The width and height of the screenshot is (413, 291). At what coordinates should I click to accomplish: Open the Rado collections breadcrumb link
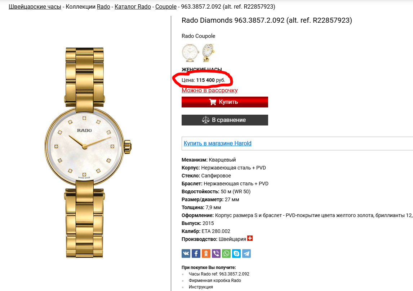pyautogui.click(x=103, y=7)
